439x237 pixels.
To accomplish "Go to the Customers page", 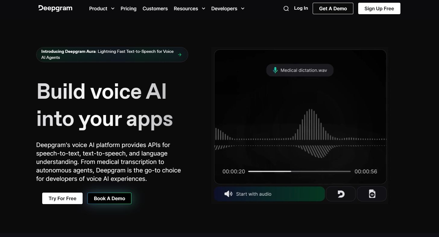I will [155, 8].
